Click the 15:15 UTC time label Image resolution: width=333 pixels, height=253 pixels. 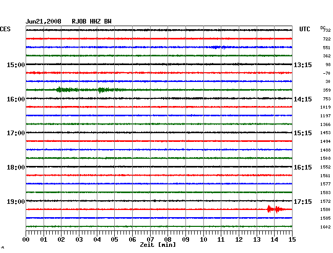(303, 133)
